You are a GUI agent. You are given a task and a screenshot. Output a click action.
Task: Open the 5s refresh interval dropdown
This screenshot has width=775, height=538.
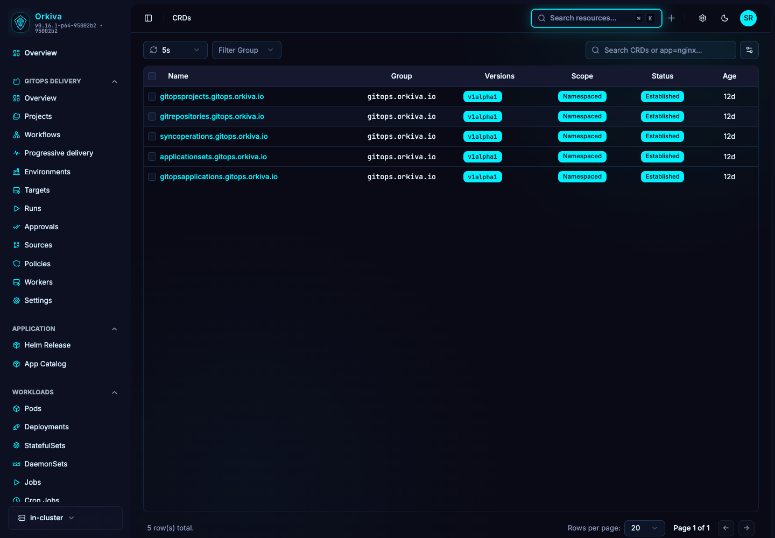coord(175,50)
